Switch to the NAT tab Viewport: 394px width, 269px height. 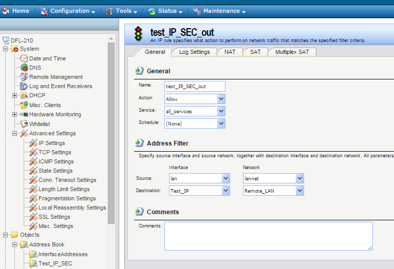[230, 52]
